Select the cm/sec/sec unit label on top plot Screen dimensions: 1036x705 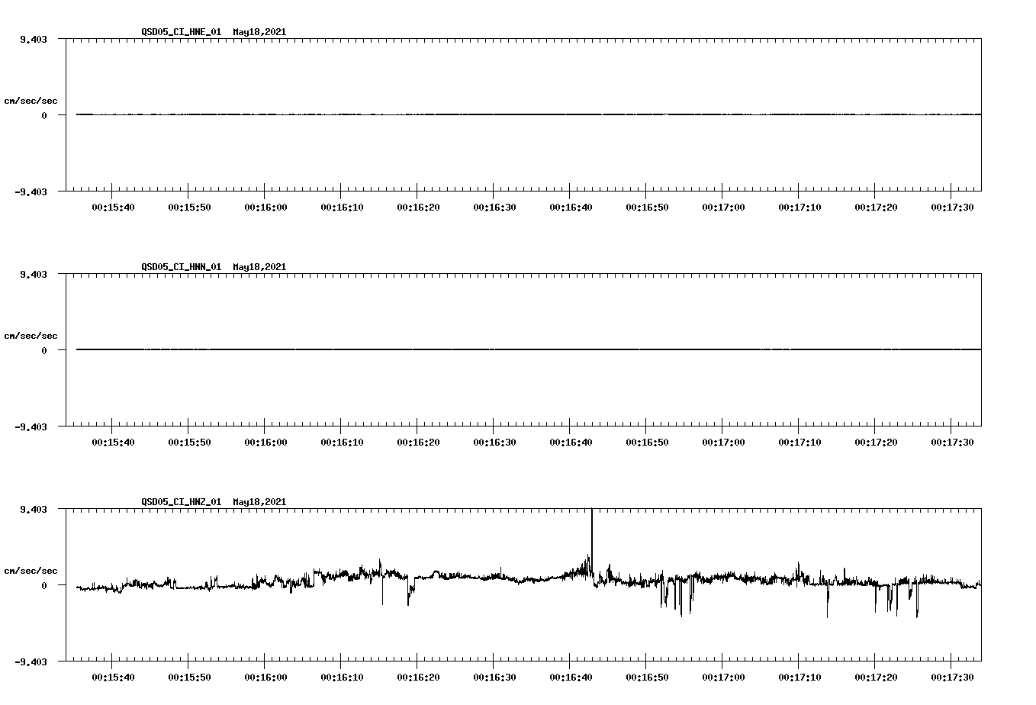coord(31,100)
